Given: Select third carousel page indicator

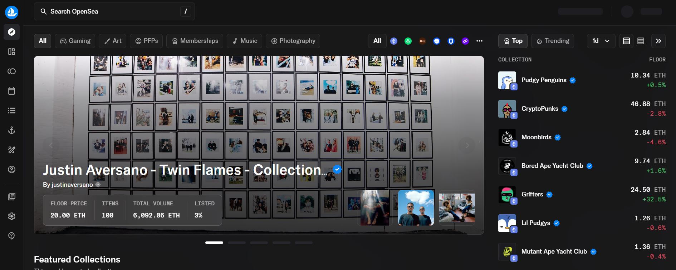Looking at the screenshot, I should pos(259,243).
